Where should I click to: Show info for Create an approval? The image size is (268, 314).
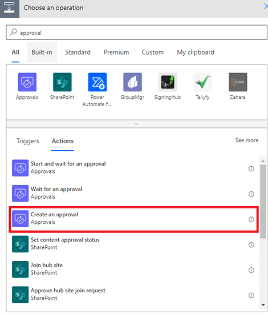(x=251, y=219)
